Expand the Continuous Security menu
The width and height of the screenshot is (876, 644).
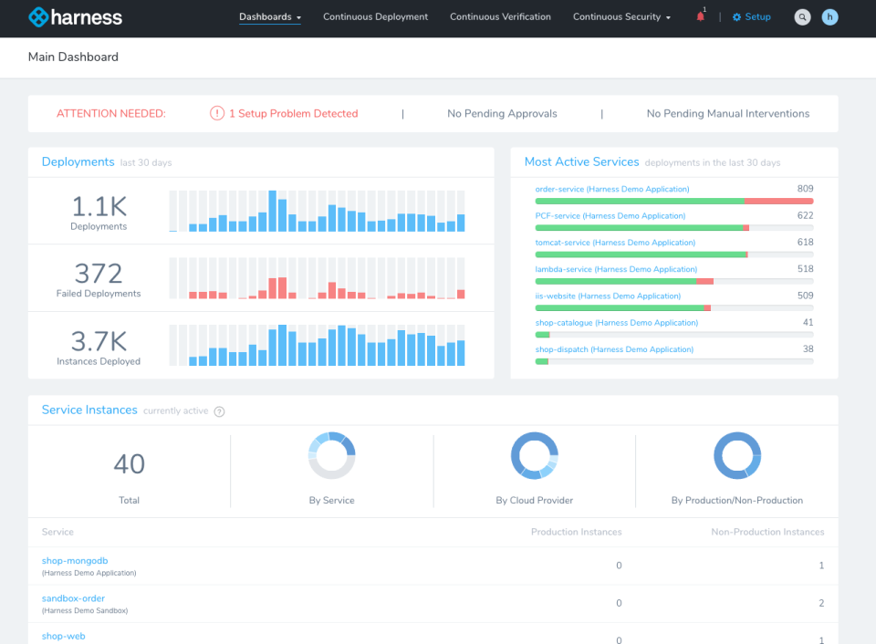point(621,16)
